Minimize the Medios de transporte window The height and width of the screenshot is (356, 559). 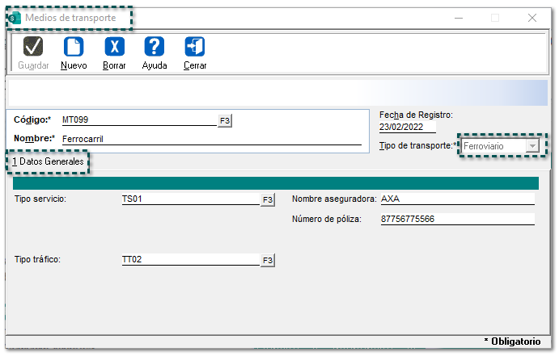coord(458,17)
